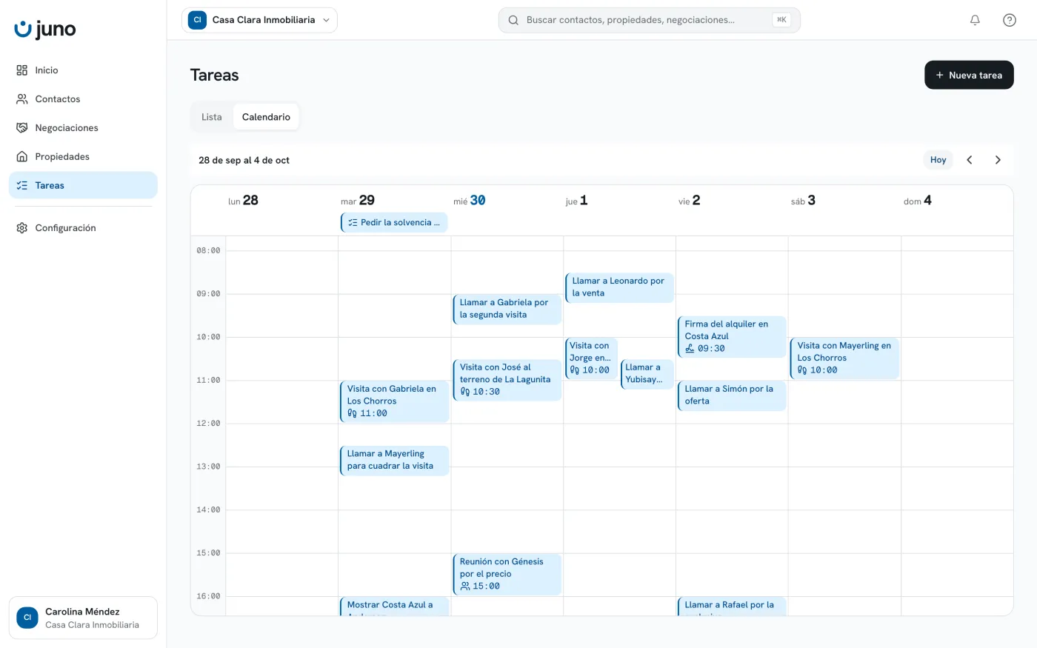1037x648 pixels.
Task: Go to previous week arrow
Action: click(969, 160)
